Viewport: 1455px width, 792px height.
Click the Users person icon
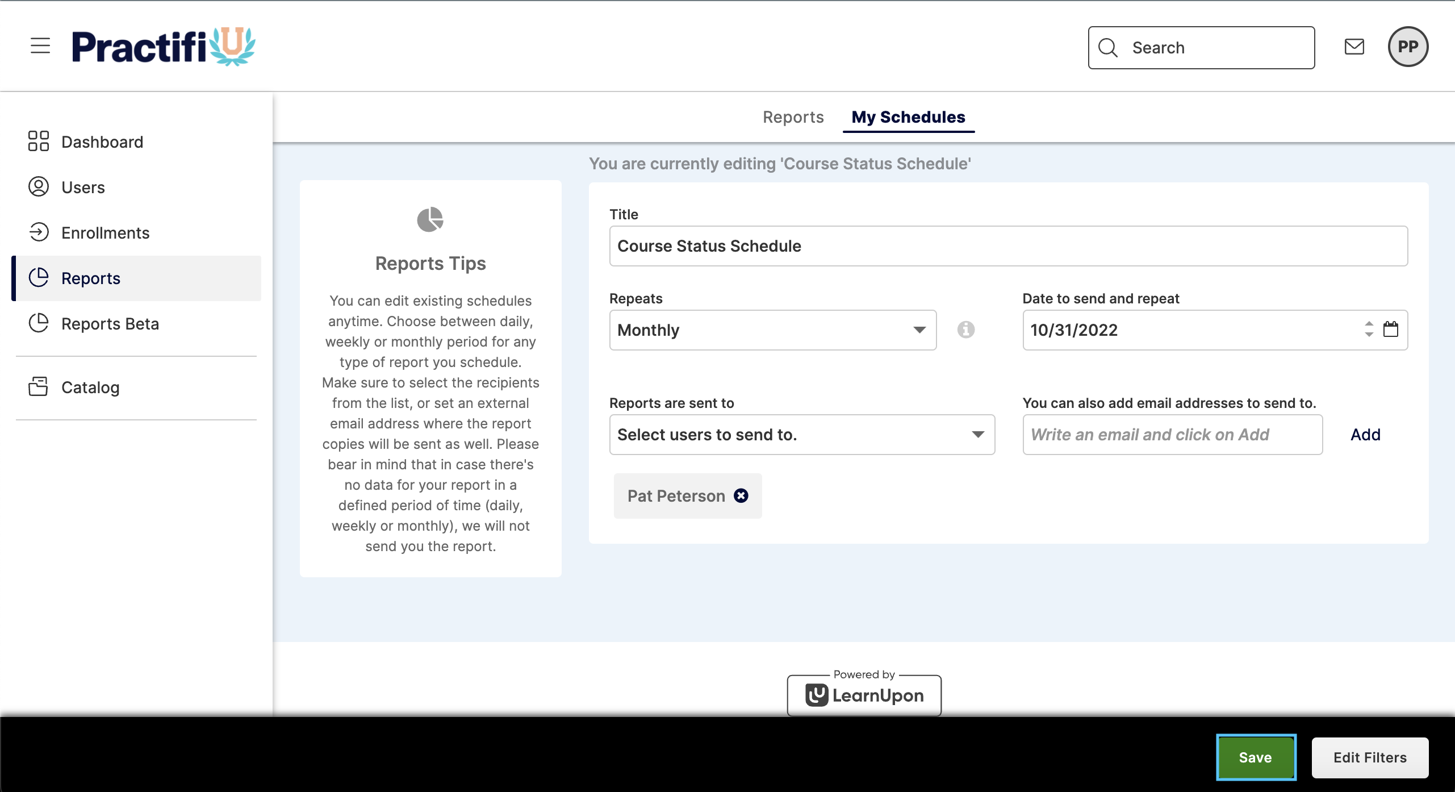click(x=39, y=186)
